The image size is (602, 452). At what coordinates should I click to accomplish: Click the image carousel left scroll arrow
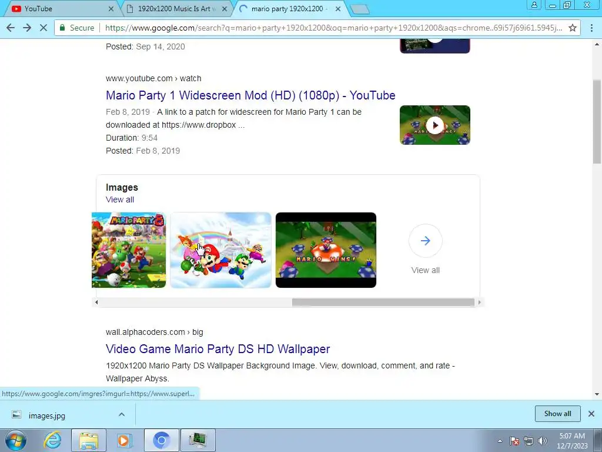pyautogui.click(x=96, y=302)
